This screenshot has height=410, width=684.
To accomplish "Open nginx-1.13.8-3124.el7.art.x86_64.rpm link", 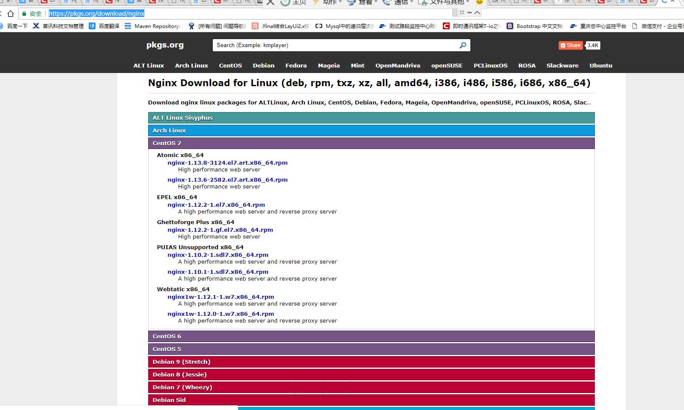I will pyautogui.click(x=228, y=163).
